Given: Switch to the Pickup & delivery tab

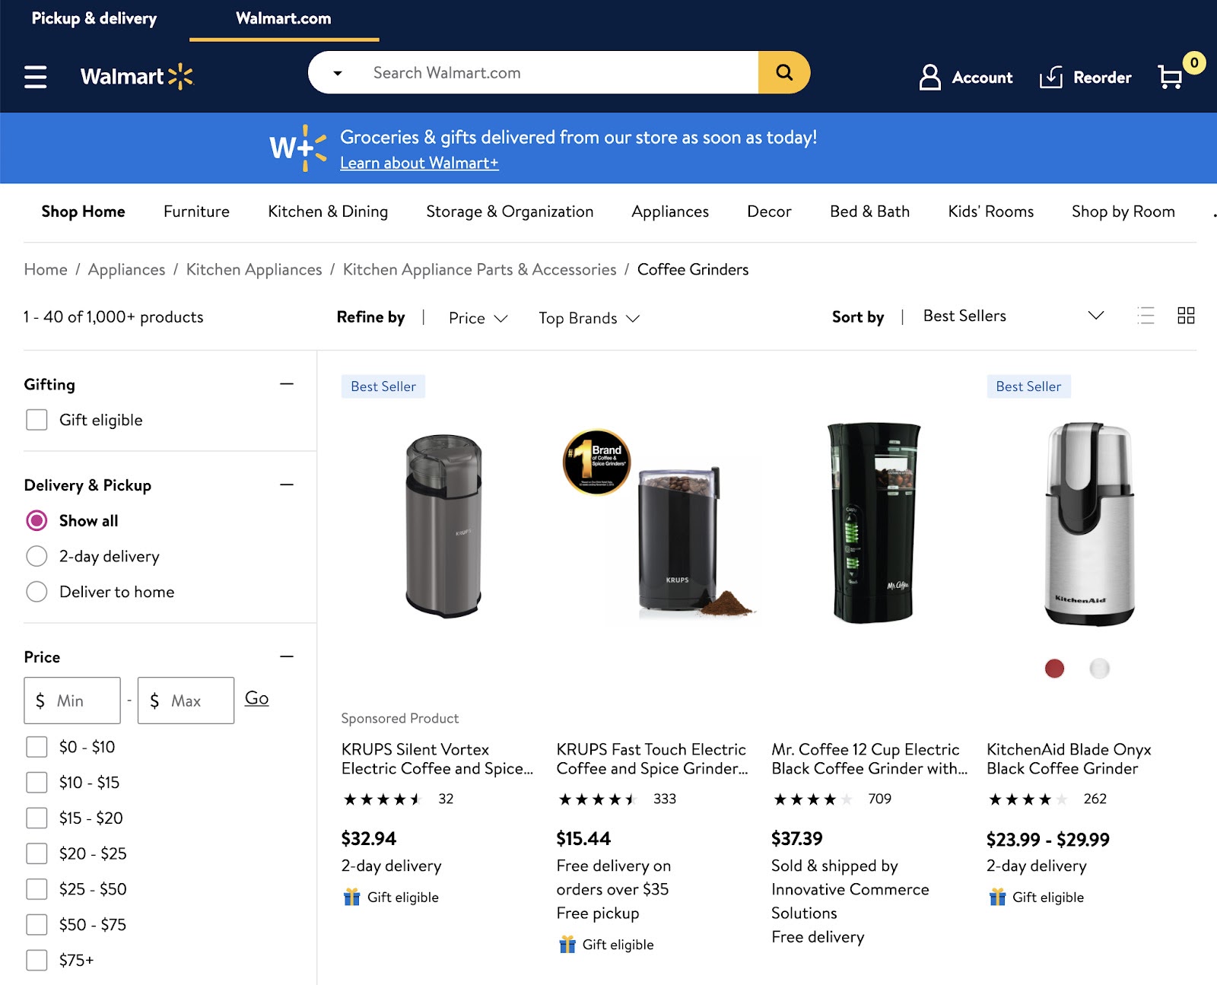Looking at the screenshot, I should pyautogui.click(x=94, y=18).
